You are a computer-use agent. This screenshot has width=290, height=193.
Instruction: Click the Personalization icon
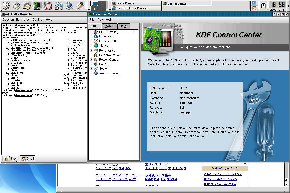tap(96, 55)
